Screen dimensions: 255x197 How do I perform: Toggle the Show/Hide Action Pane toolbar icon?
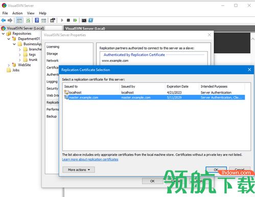(x=44, y=20)
